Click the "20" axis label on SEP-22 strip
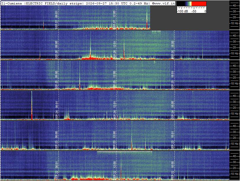 coord(234,168)
